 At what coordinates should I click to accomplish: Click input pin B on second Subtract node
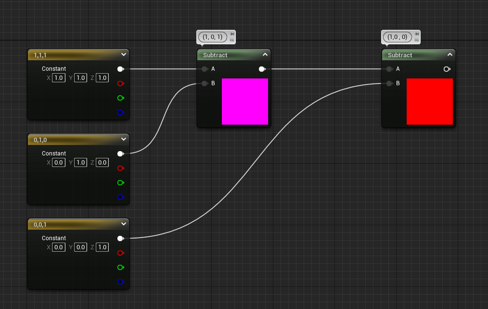tap(389, 83)
